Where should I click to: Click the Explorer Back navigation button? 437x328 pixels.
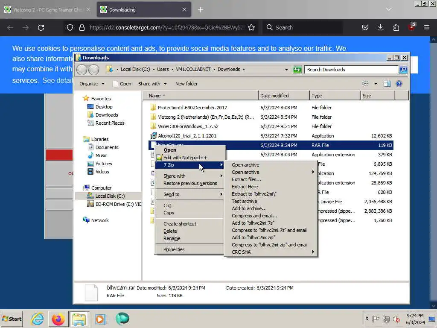pos(82,70)
